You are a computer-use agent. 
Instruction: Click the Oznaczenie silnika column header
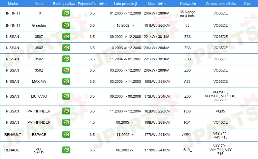click(220, 3)
